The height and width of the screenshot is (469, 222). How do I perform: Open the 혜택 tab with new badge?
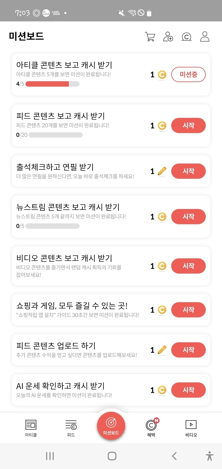151,428
